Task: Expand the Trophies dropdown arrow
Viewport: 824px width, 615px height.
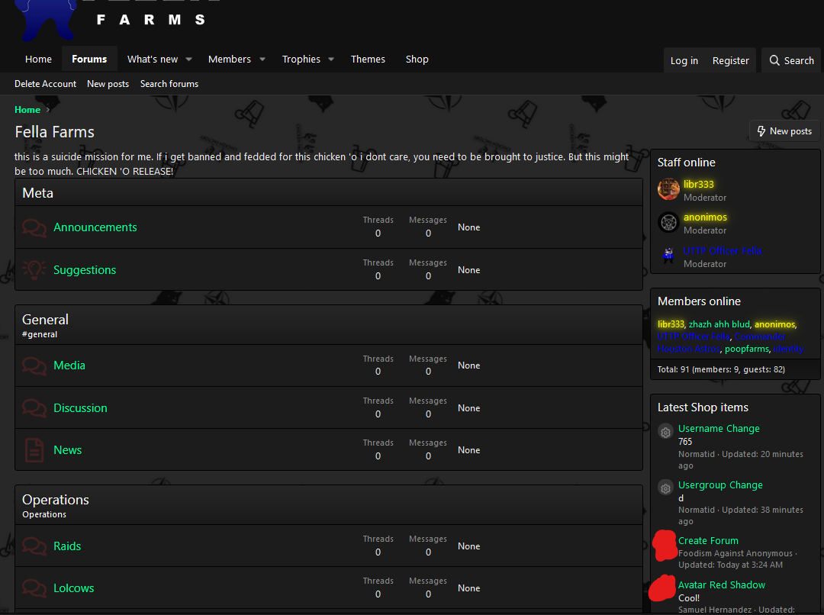Action: click(331, 60)
